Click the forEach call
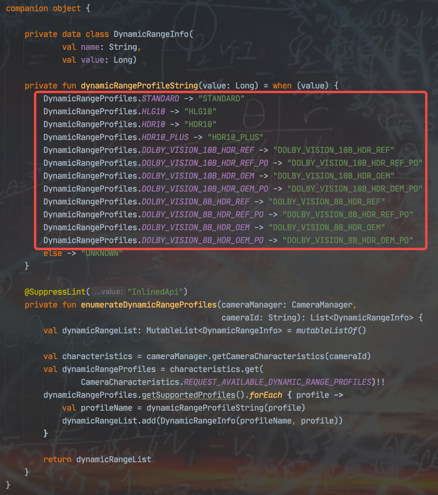Image resolution: width=438 pixels, height=495 pixels. (x=266, y=395)
